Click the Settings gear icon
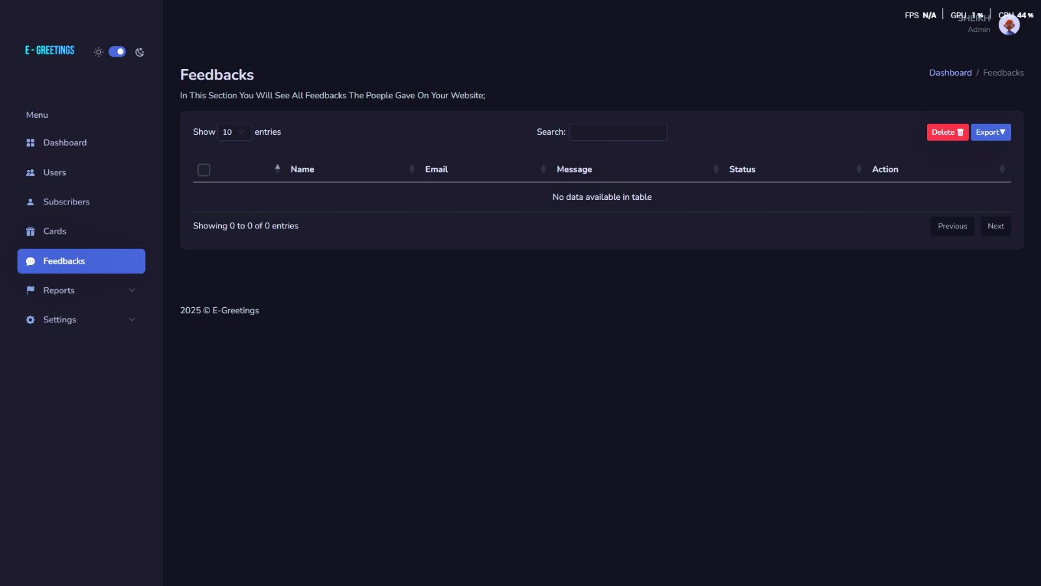This screenshot has height=586, width=1041. (x=30, y=320)
